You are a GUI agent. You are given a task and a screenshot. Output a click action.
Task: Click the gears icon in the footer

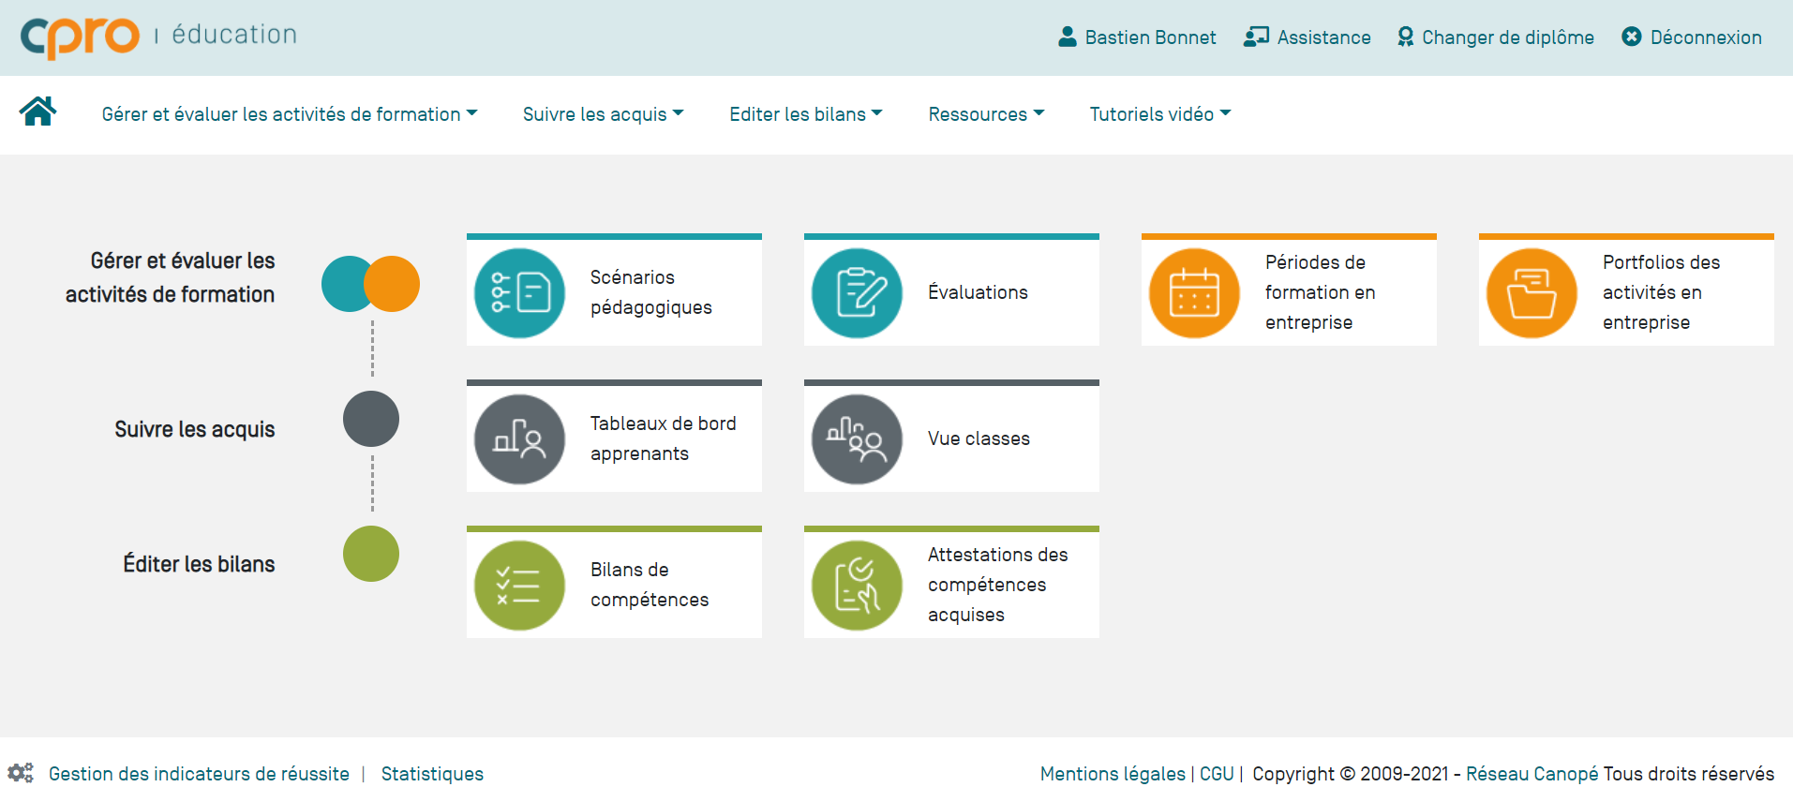click(x=21, y=773)
